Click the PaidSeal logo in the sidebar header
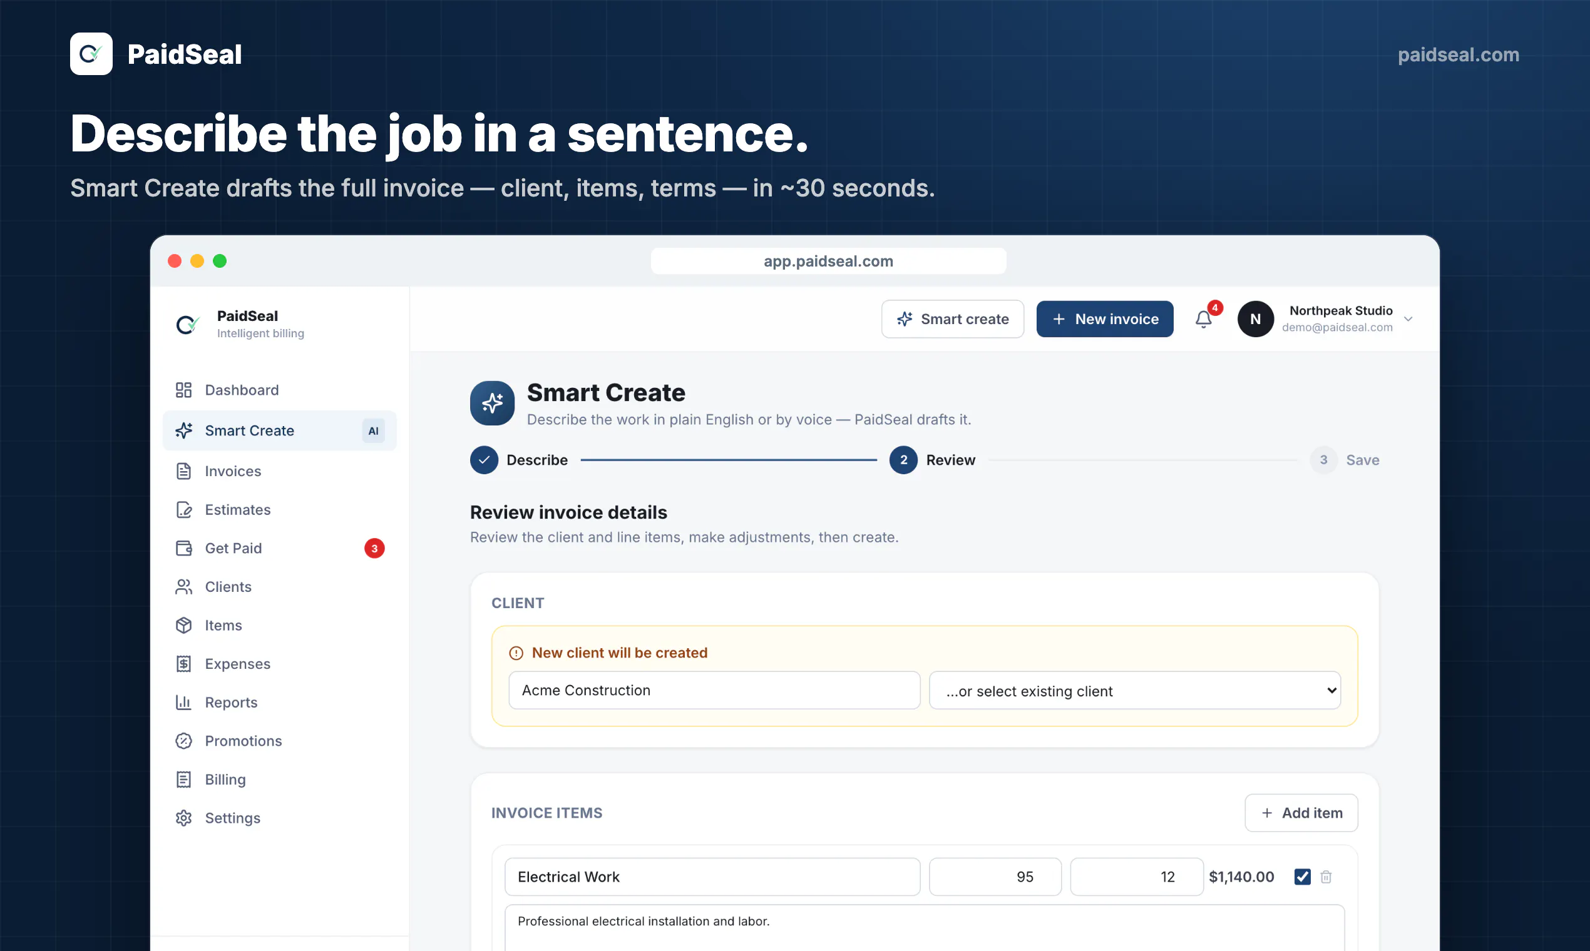This screenshot has height=951, width=1590. click(x=188, y=324)
